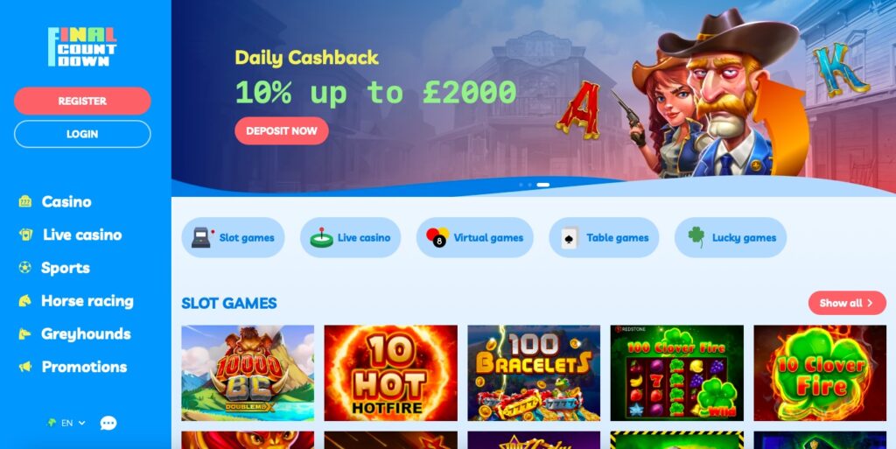Screen dimensions: 896x449
Task: Expand the EN language dropdown
Action: [66, 423]
